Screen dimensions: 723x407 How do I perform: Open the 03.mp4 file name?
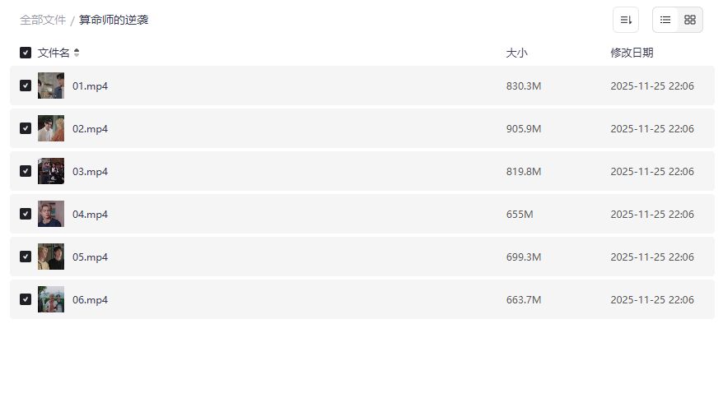tap(90, 172)
